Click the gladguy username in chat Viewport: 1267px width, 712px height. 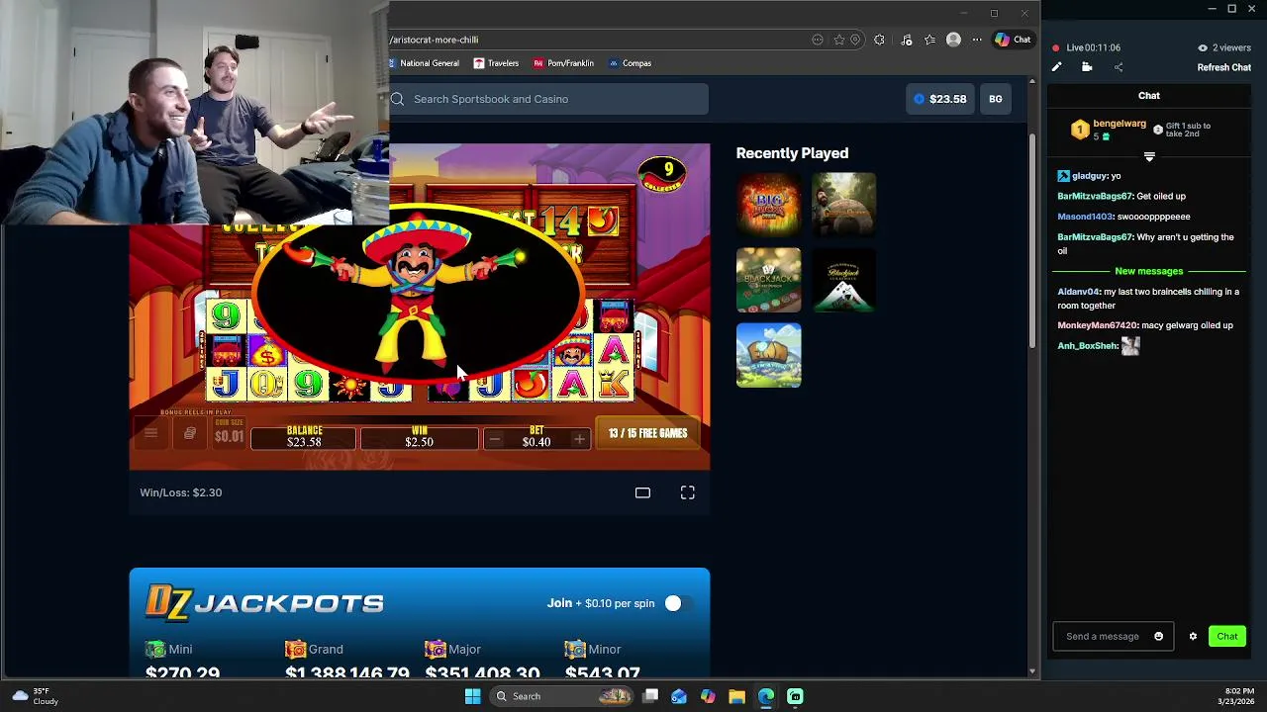[1089, 176]
